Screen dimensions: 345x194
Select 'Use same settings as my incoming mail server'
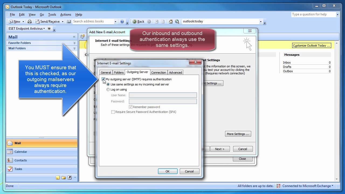coord(108,84)
